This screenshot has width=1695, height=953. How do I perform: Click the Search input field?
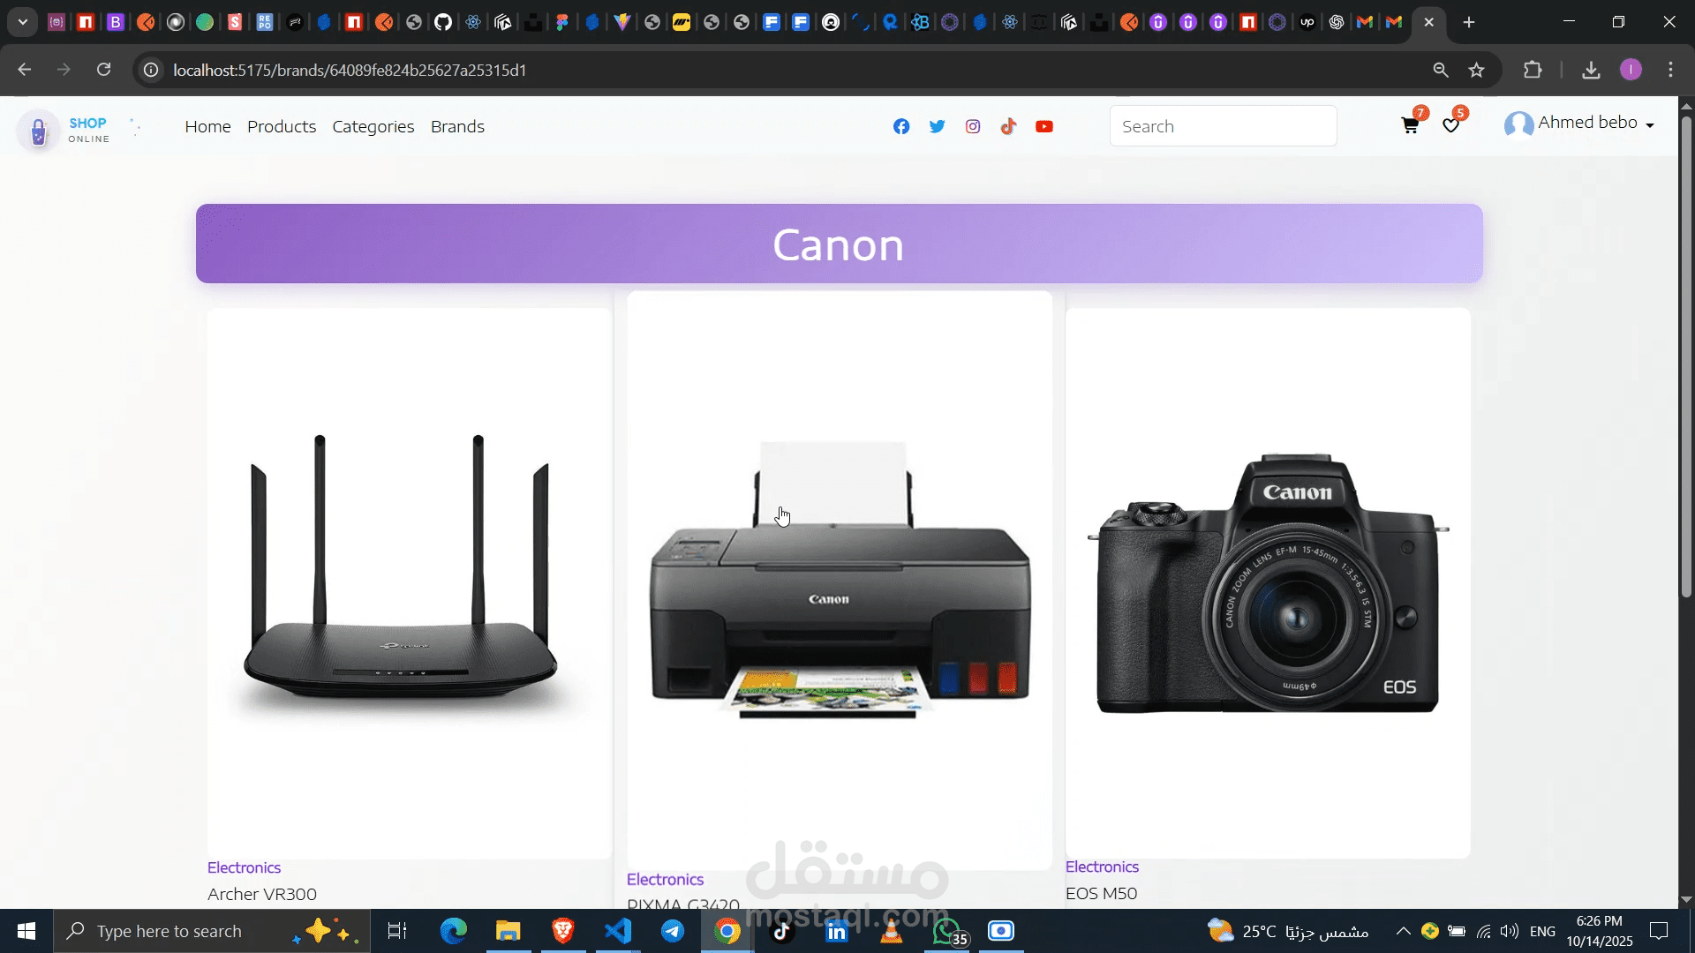point(1223,126)
